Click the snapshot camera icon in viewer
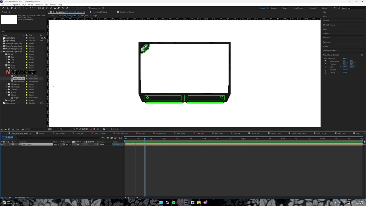Image resolution: width=366 pixels, height=206 pixels. (x=104, y=129)
